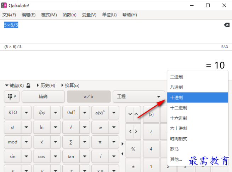The width and height of the screenshot is (232, 172).
Task: Collapse the 键盘(K) keypad expander
Action: point(15,85)
